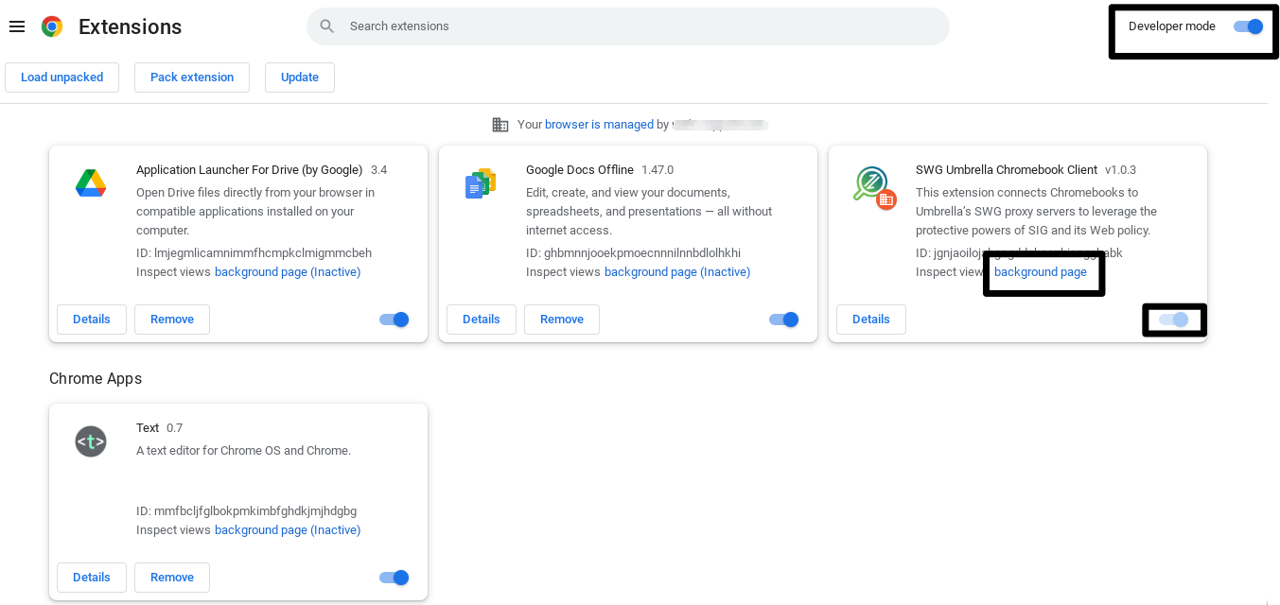Click the Update button

(x=300, y=78)
